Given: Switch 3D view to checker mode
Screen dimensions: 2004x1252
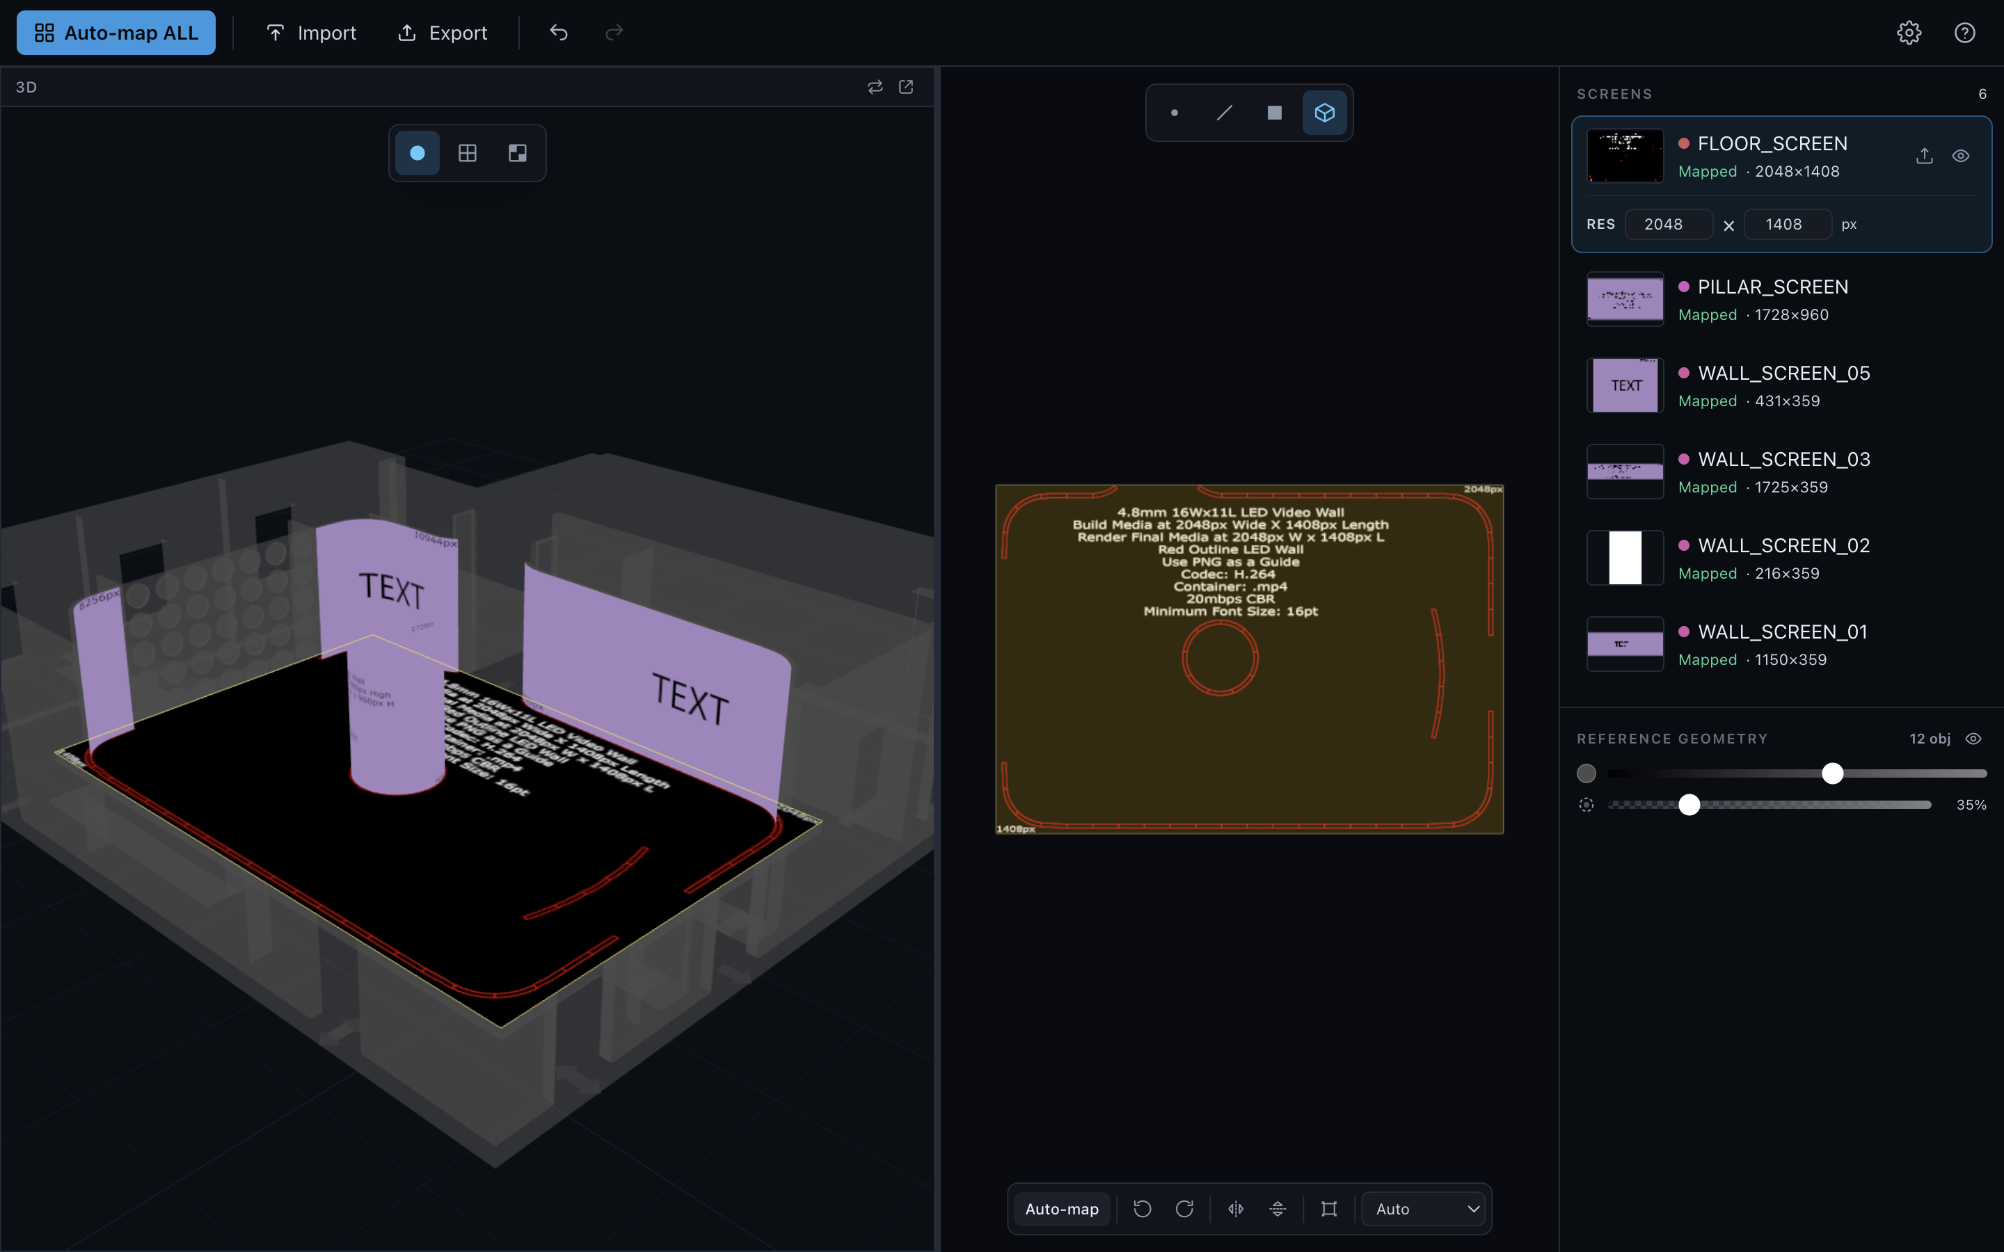Looking at the screenshot, I should tap(518, 153).
